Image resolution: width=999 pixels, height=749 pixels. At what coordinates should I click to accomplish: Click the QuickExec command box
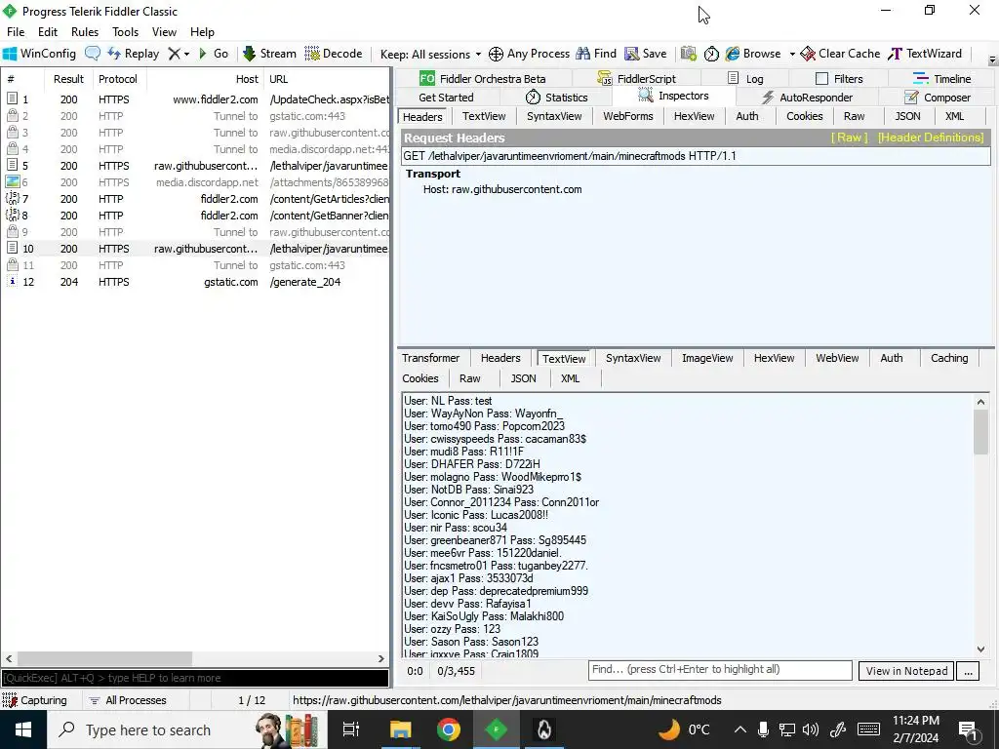(194, 678)
